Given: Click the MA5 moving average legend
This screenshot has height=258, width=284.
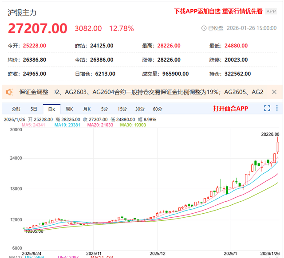Looking at the screenshot, I should click(x=34, y=125).
